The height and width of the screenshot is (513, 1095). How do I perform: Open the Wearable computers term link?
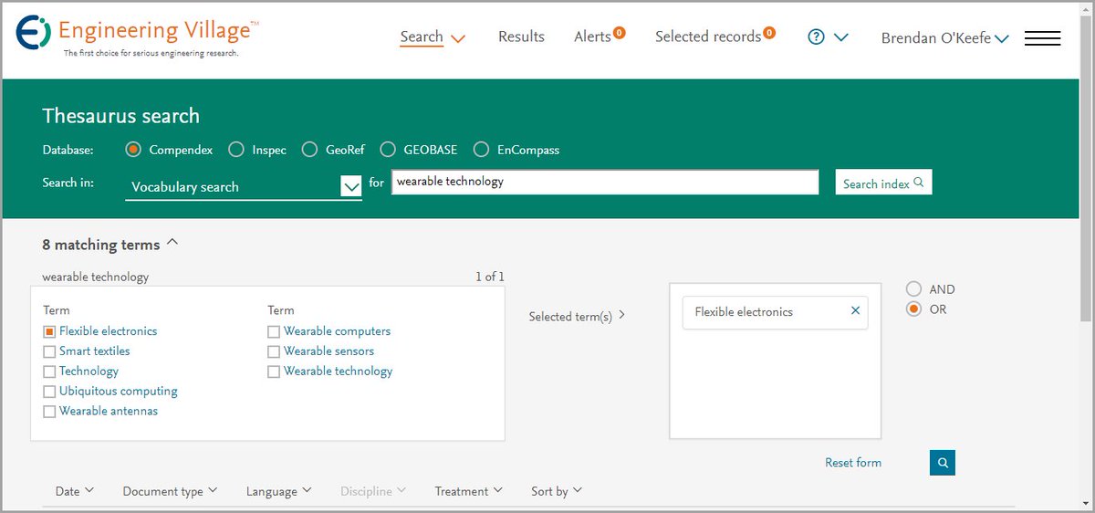(x=337, y=331)
